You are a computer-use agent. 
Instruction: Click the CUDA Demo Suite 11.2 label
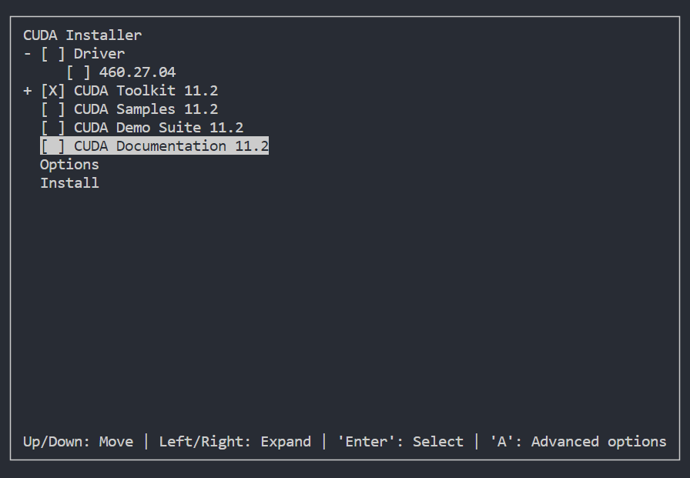point(159,128)
